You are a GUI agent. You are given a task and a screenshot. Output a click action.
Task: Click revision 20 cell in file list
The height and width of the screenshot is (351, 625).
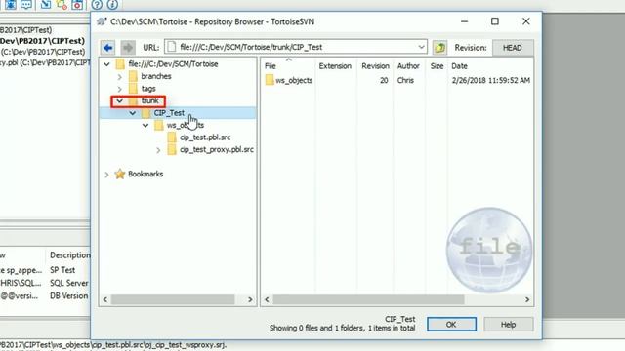[x=384, y=80]
